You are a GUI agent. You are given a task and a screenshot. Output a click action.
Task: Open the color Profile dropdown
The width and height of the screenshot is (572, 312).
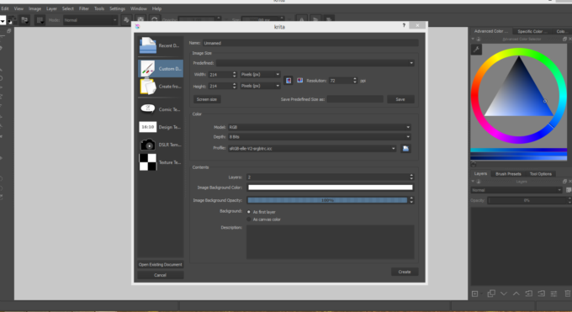point(312,149)
